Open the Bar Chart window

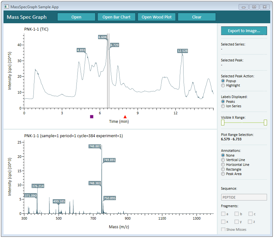116,17
